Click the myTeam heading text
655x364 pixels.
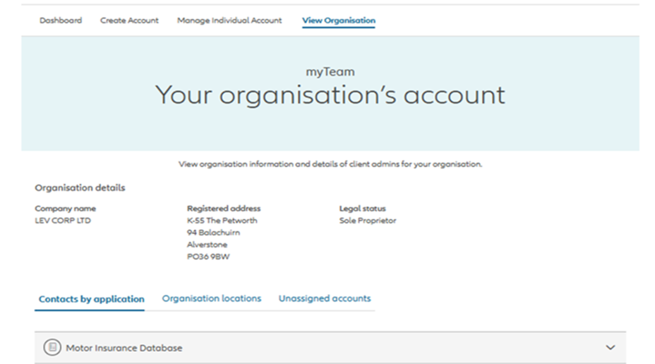pos(330,72)
